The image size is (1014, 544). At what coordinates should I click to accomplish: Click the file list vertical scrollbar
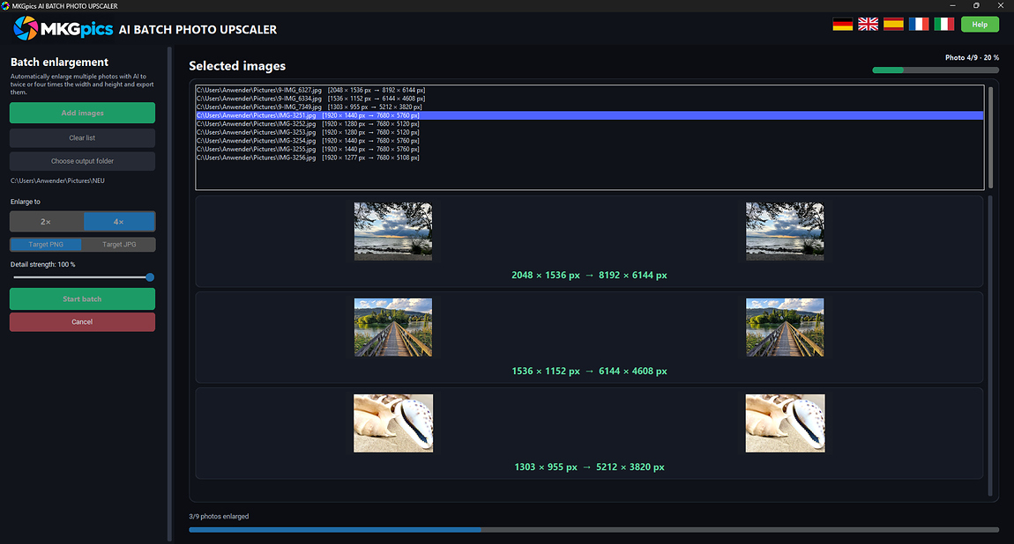(990, 136)
